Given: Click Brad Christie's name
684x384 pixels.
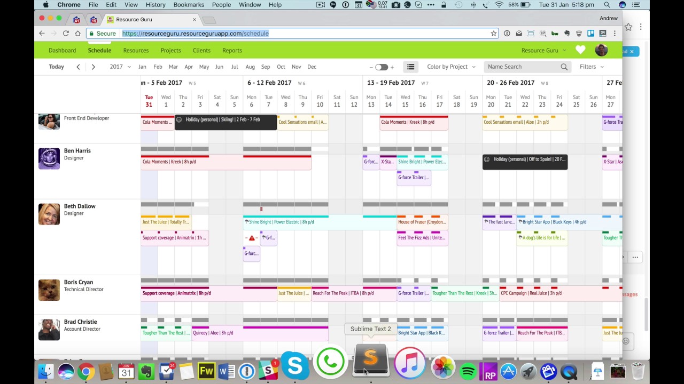Looking at the screenshot, I should tap(80, 322).
